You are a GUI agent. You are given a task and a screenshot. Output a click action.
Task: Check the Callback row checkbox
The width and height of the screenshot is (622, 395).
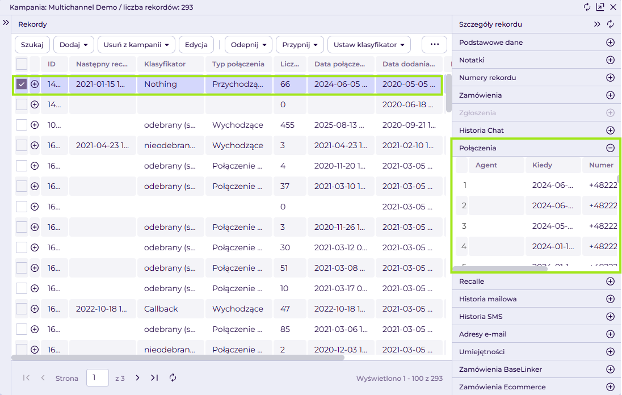(x=22, y=309)
